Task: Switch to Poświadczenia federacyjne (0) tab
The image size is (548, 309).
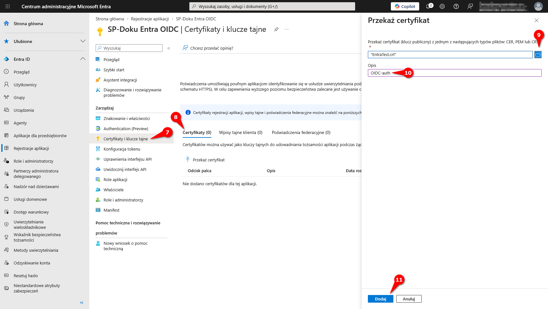Action: tap(301, 132)
